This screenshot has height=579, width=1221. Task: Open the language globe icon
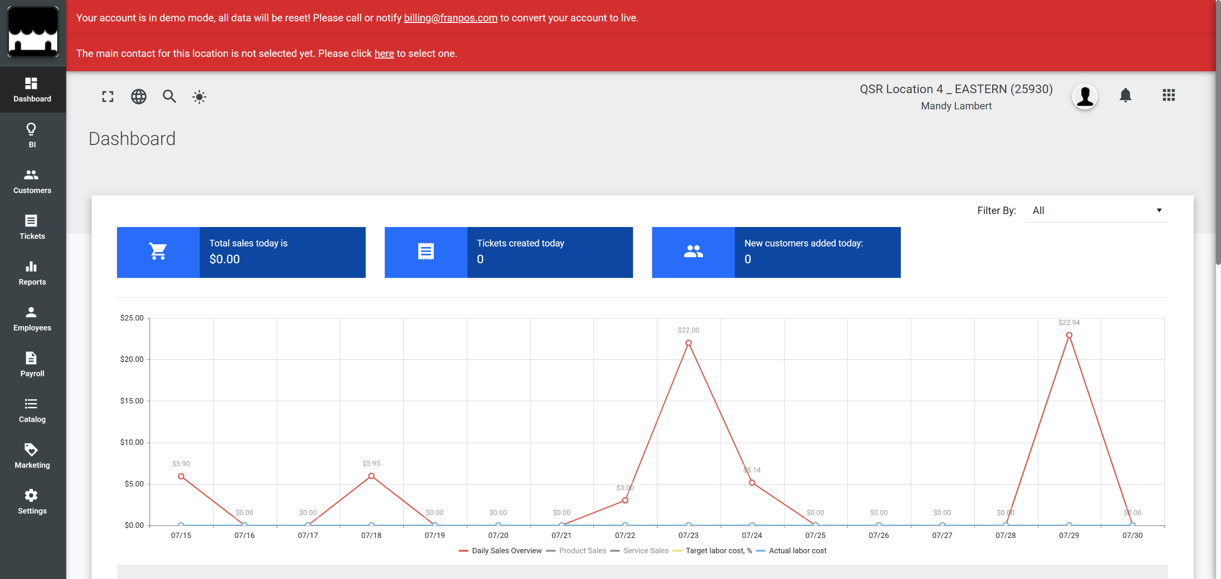139,97
